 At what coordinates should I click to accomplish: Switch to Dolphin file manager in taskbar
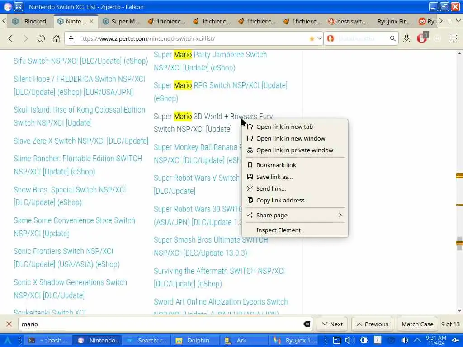click(x=194, y=341)
